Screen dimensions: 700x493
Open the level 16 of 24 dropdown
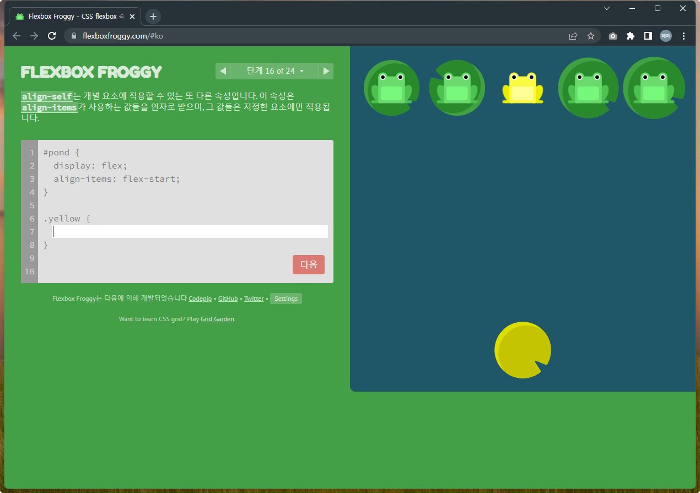[x=274, y=71]
